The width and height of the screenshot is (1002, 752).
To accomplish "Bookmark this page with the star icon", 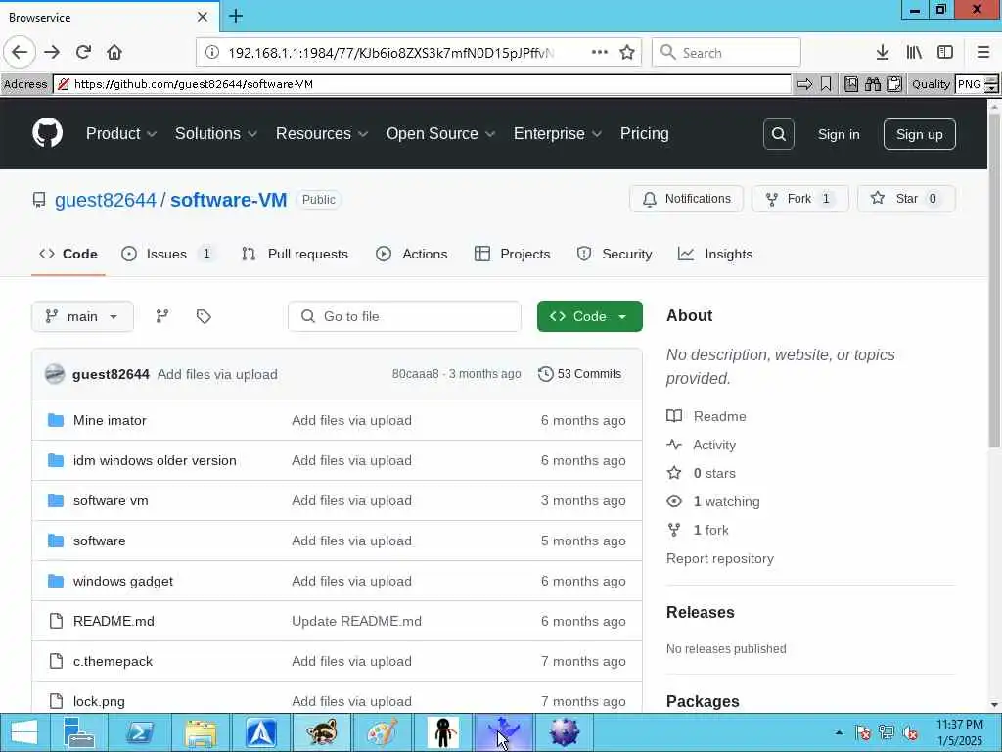I will pos(627,53).
